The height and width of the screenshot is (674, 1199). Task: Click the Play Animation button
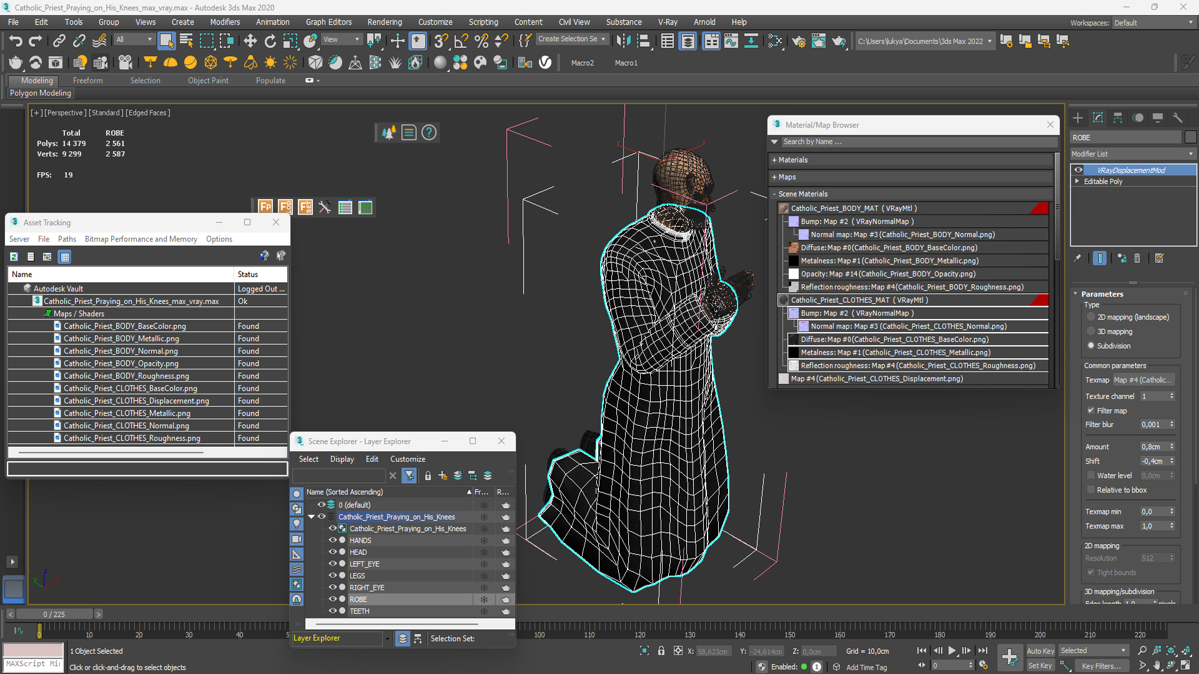tap(952, 651)
